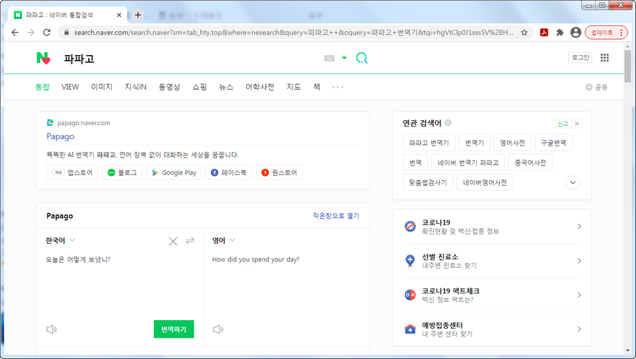Show more tabs with the ellipsis
This screenshot has width=636, height=359.
coord(338,87)
